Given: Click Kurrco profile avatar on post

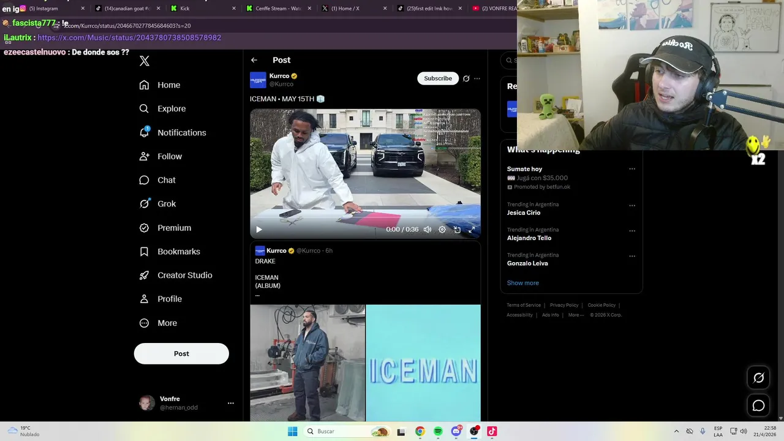Looking at the screenshot, I should coord(258,80).
